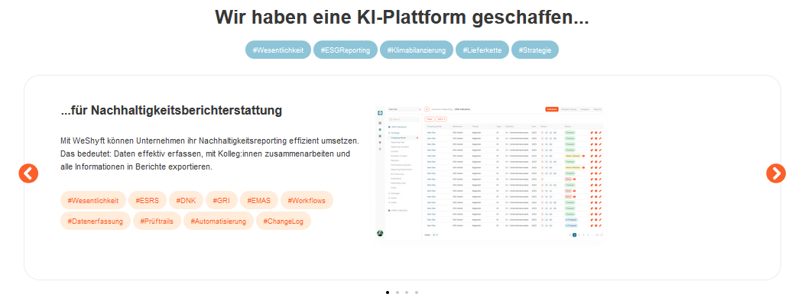Click the orange #Wesentlichkeit tag
The height and width of the screenshot is (307, 808).
pos(93,200)
